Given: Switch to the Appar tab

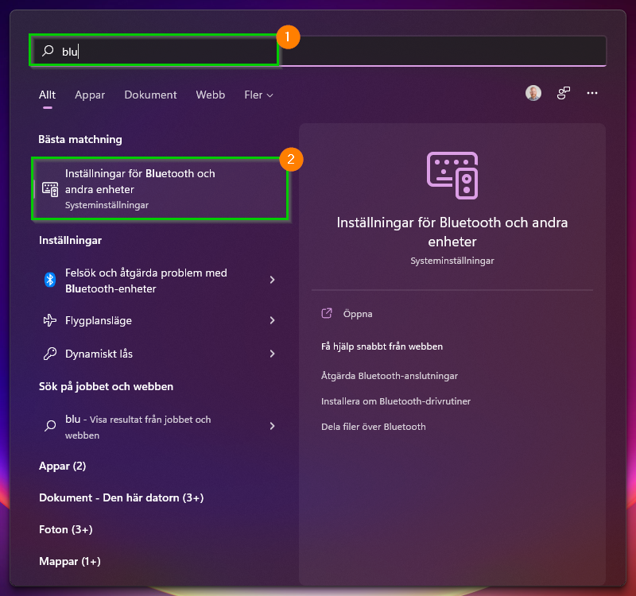Looking at the screenshot, I should click(90, 95).
